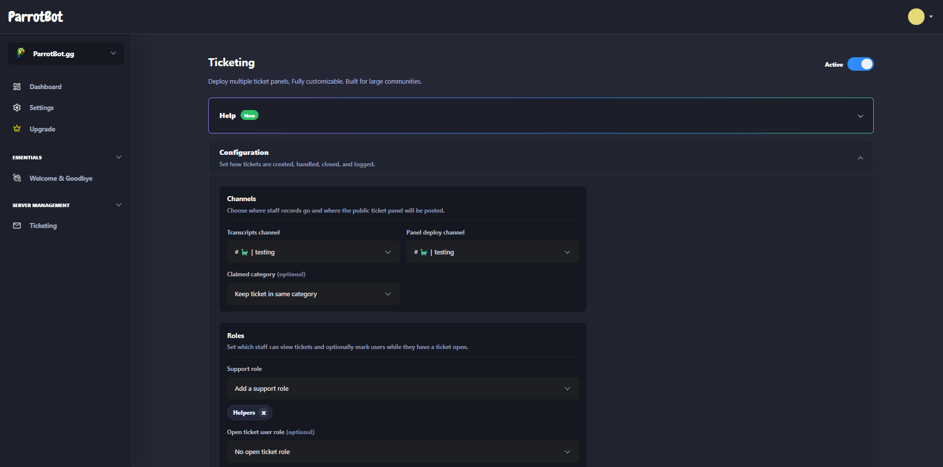
Task: Click the green New badge
Action: point(250,116)
